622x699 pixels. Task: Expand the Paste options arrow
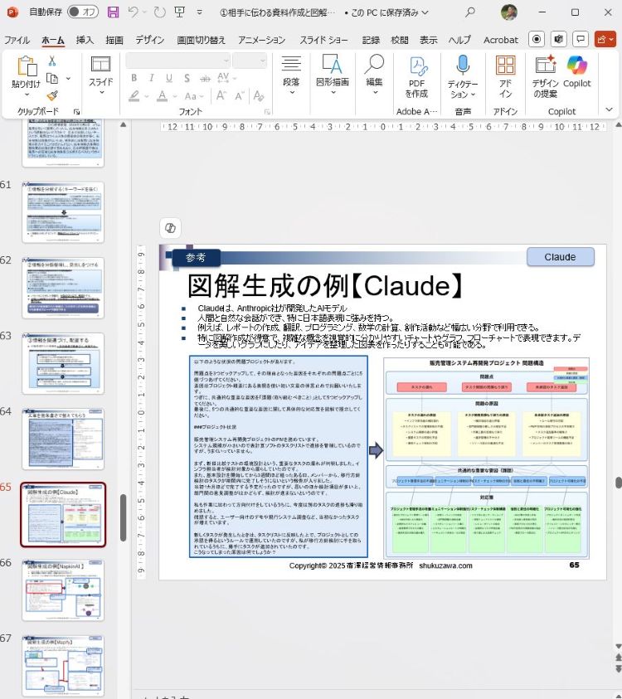[x=27, y=95]
